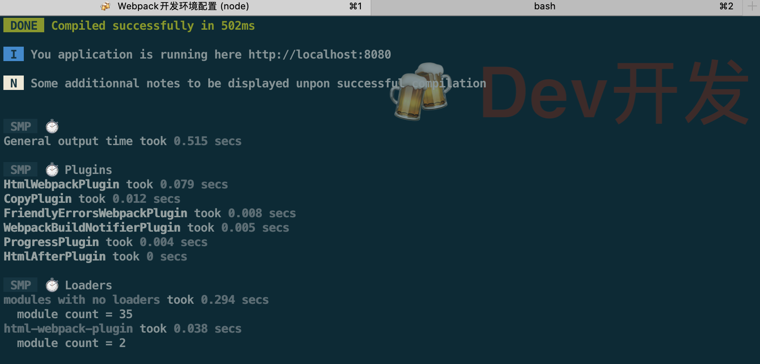
Task: Click 'module count = 35' text
Action: click(75, 314)
